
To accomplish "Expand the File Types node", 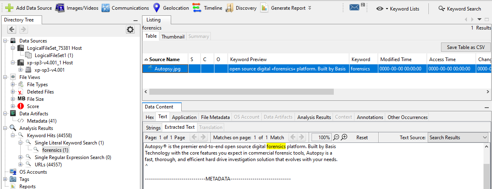I will (x=13, y=85).
